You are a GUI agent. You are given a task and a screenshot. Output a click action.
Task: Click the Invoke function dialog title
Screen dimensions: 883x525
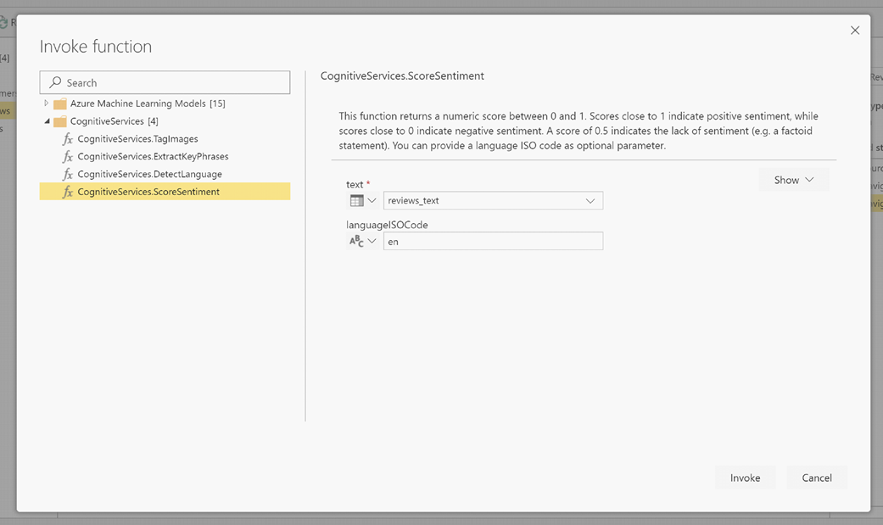[96, 46]
